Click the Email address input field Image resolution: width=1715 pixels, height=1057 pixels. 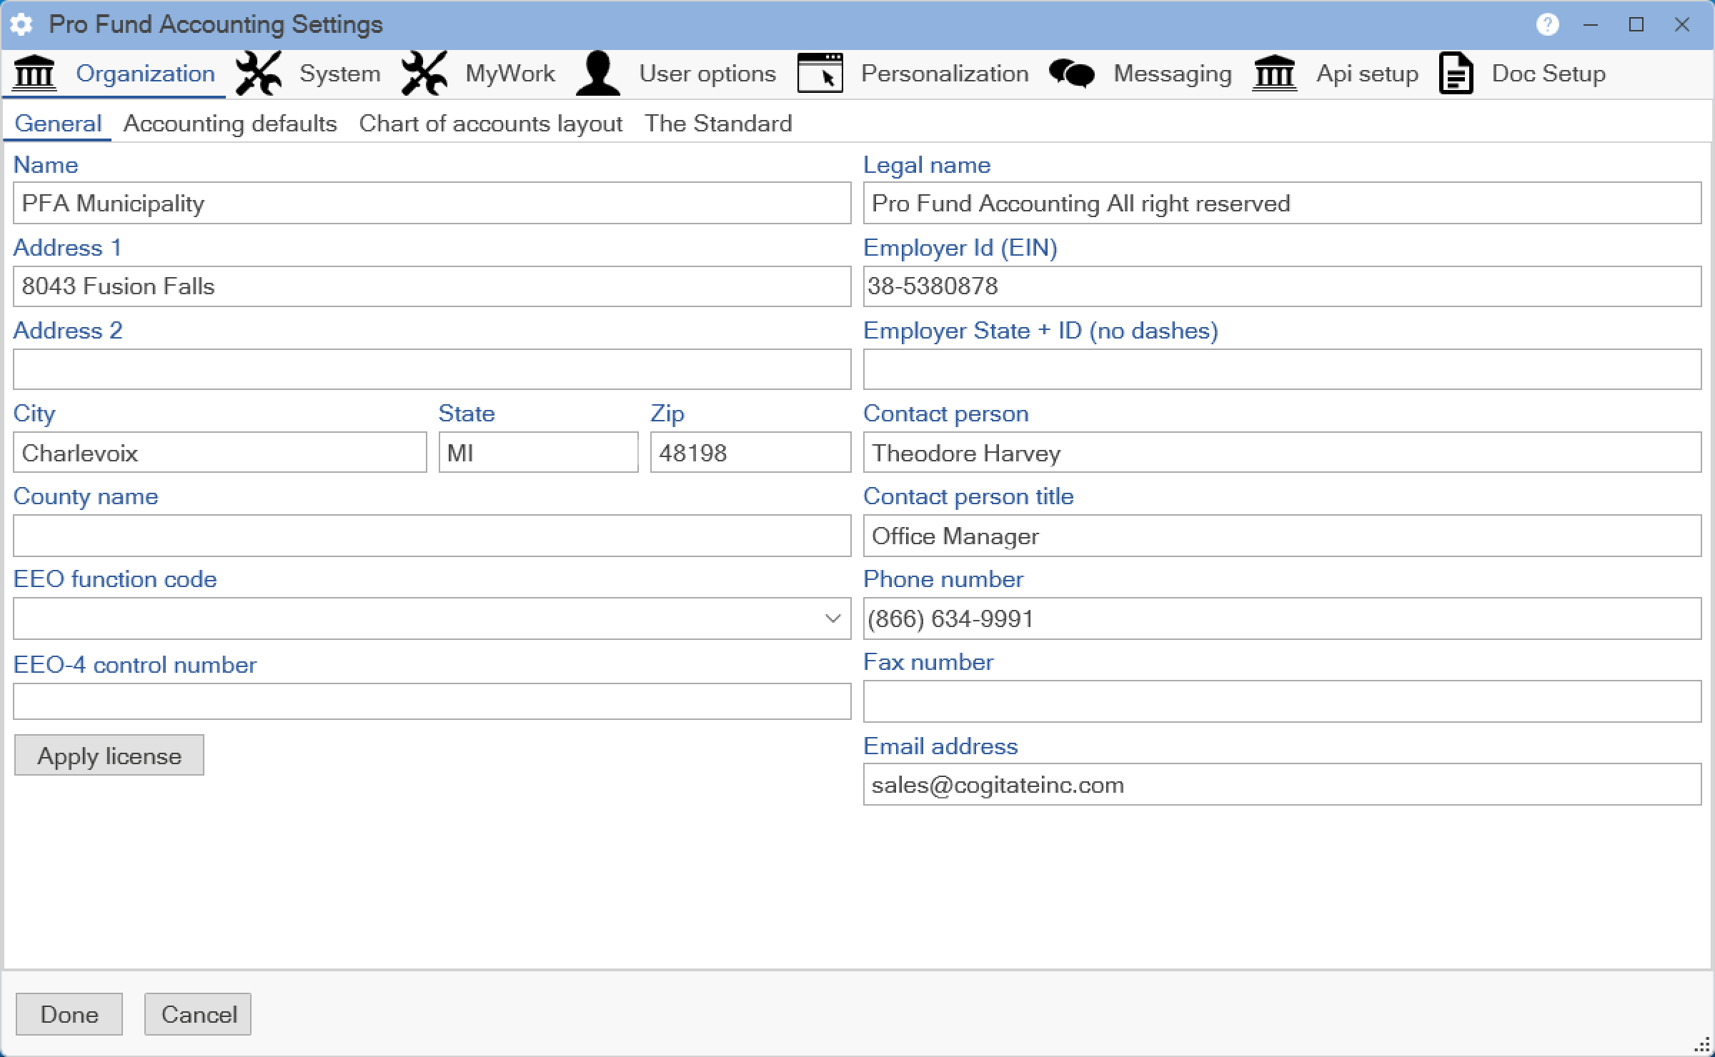[x=1282, y=785]
